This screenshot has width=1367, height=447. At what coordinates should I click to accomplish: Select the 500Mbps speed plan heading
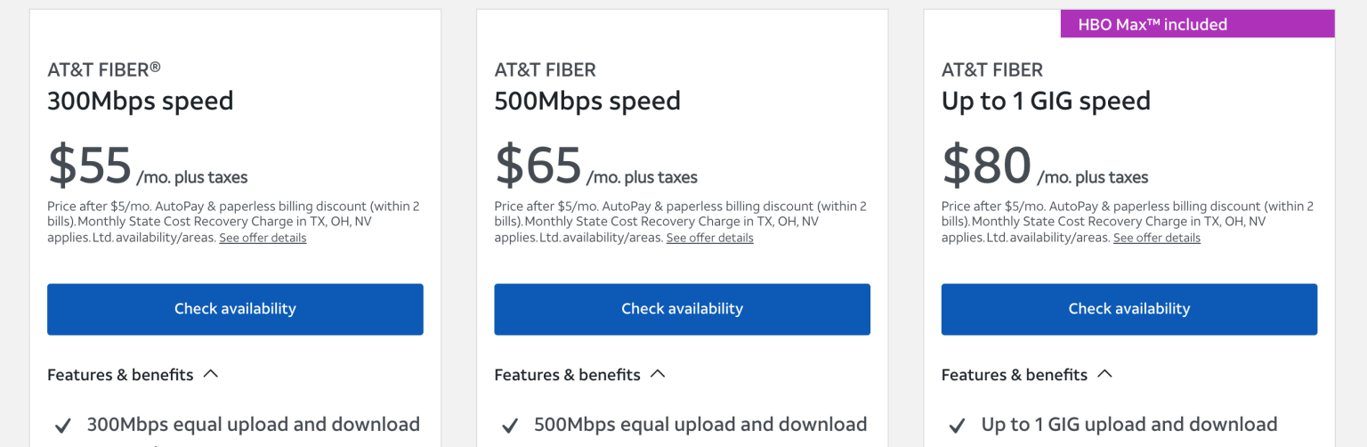click(587, 101)
